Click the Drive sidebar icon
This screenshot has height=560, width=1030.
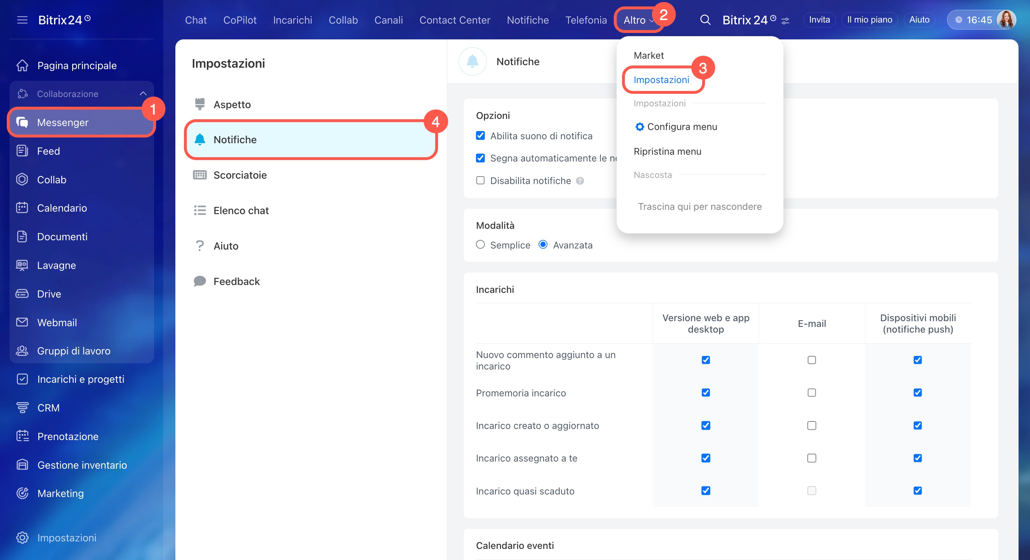(x=22, y=294)
